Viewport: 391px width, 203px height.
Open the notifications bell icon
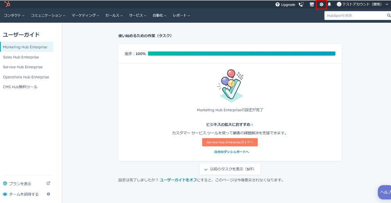click(329, 4)
